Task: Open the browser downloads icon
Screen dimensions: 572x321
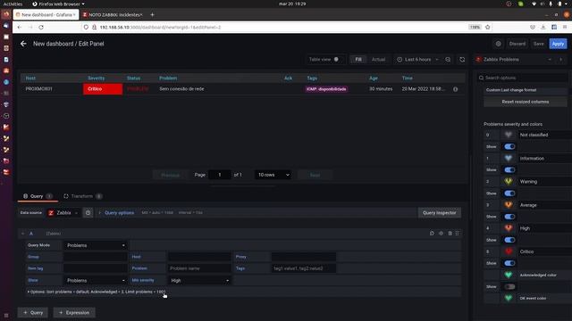Action: coord(543,28)
